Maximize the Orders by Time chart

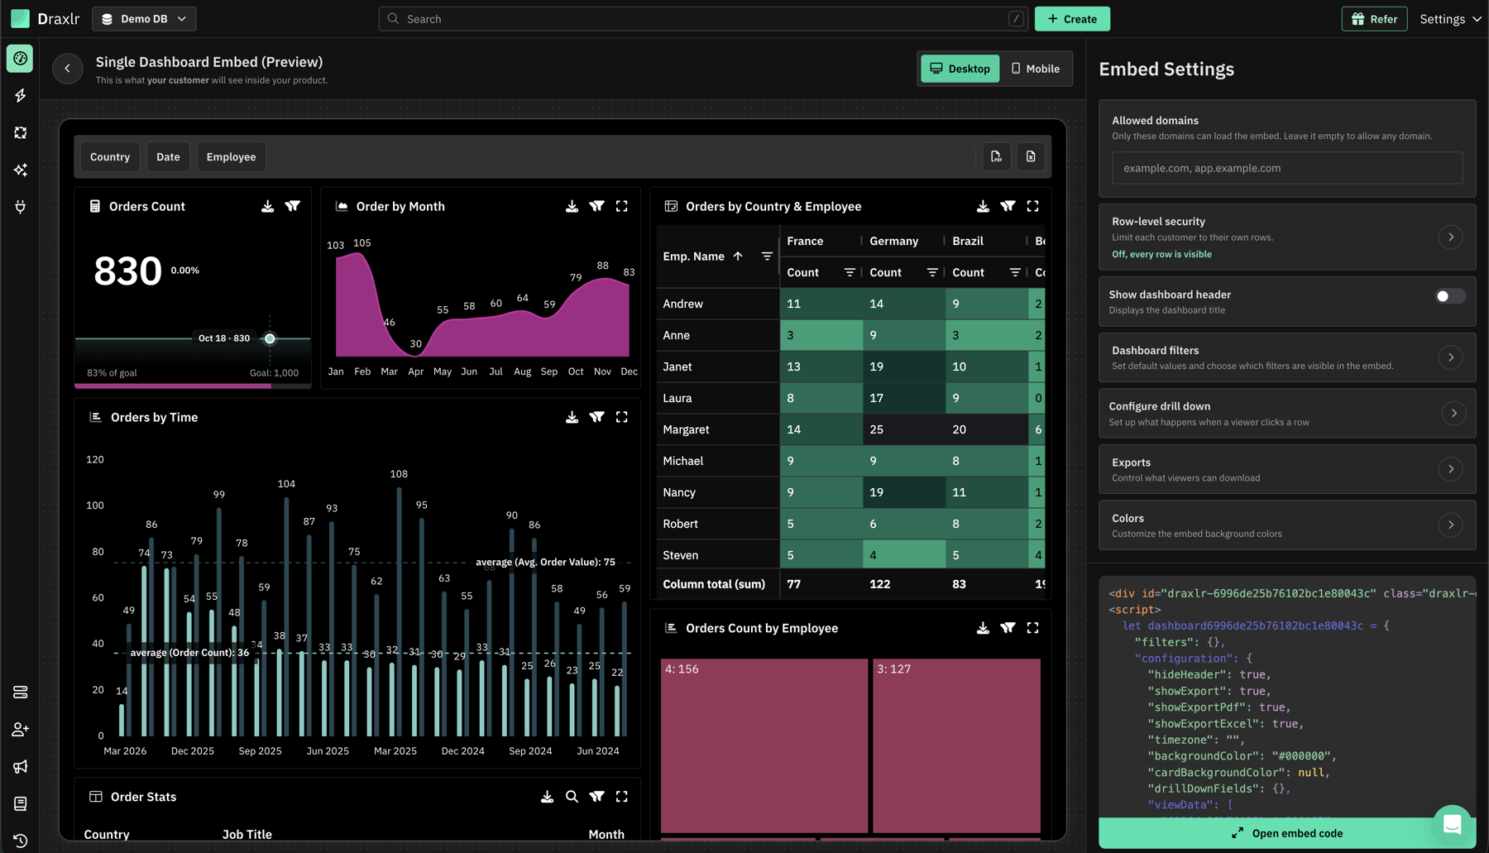click(x=621, y=417)
